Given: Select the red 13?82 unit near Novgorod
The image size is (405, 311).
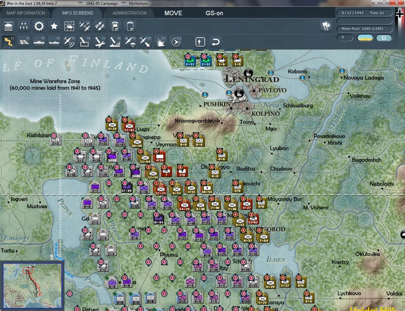Looking at the screenshot, I should click(253, 219).
